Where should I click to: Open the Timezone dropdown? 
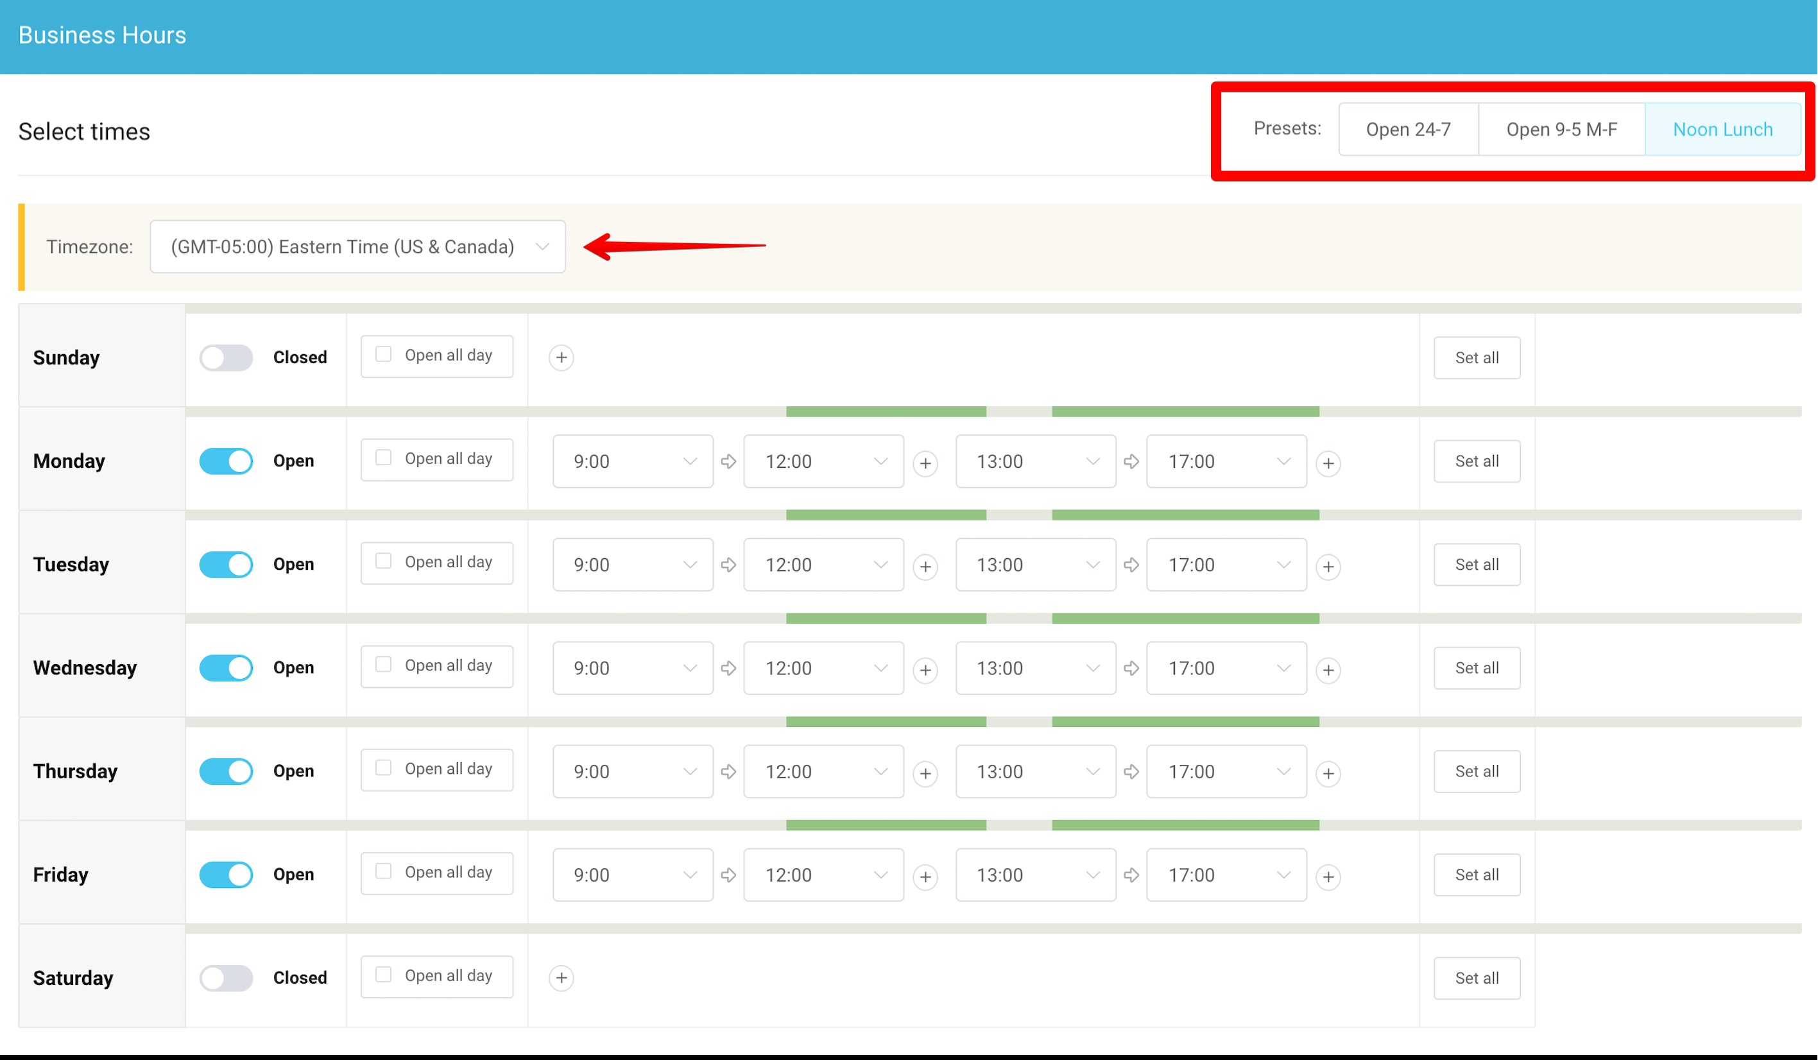point(357,246)
